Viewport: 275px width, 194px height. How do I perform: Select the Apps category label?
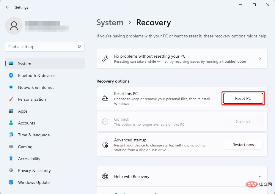23,111
